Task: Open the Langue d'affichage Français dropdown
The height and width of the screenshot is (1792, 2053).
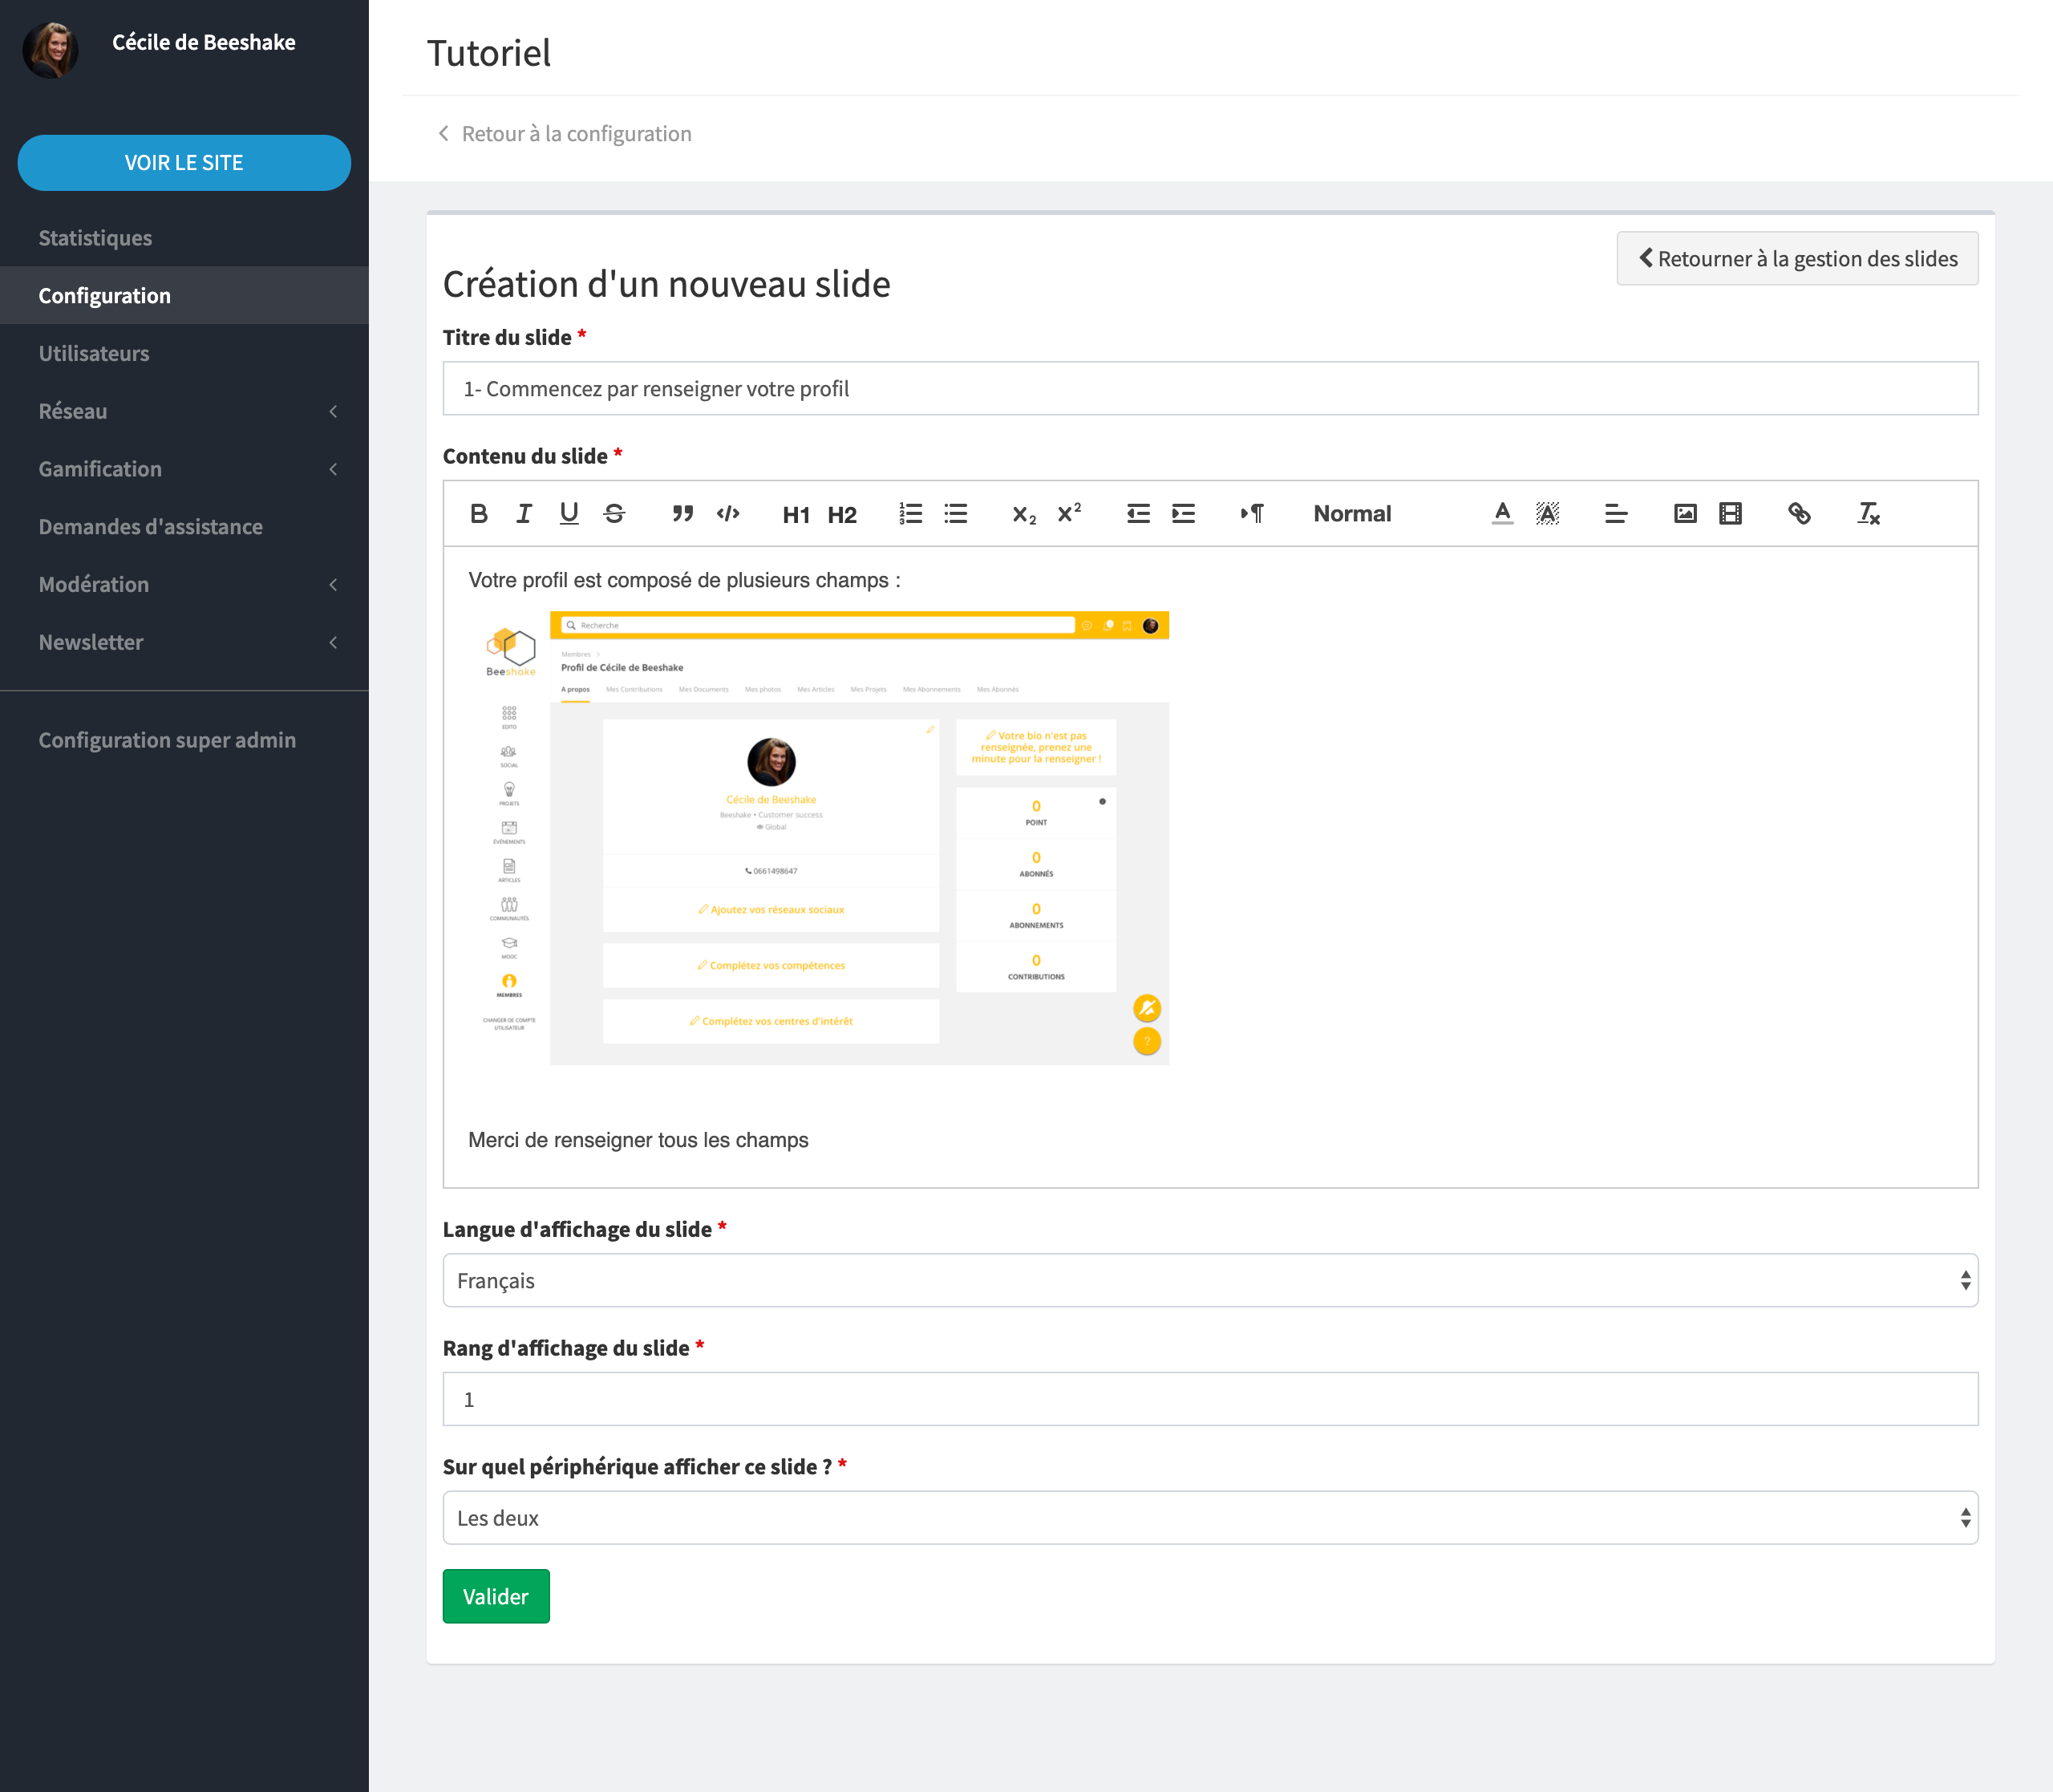Action: tap(1209, 1280)
